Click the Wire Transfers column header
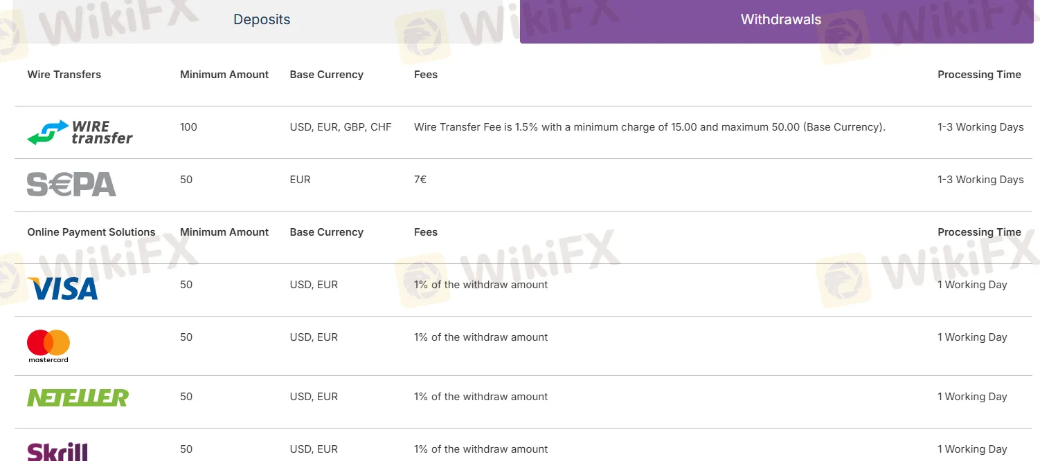The height and width of the screenshot is (461, 1040). pos(64,75)
